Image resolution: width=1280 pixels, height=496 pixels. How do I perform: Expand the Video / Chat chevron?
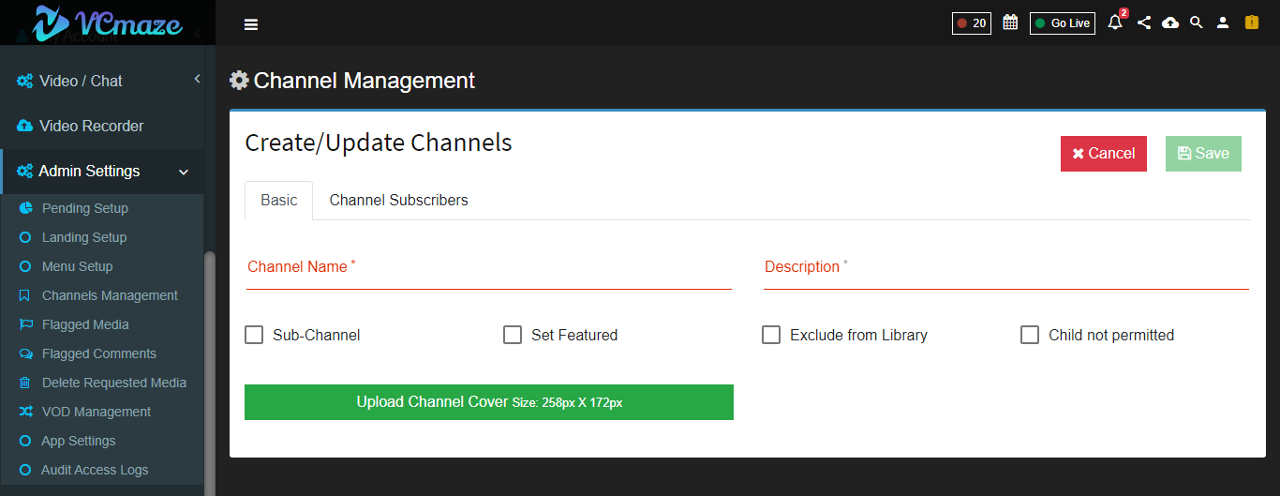(197, 80)
